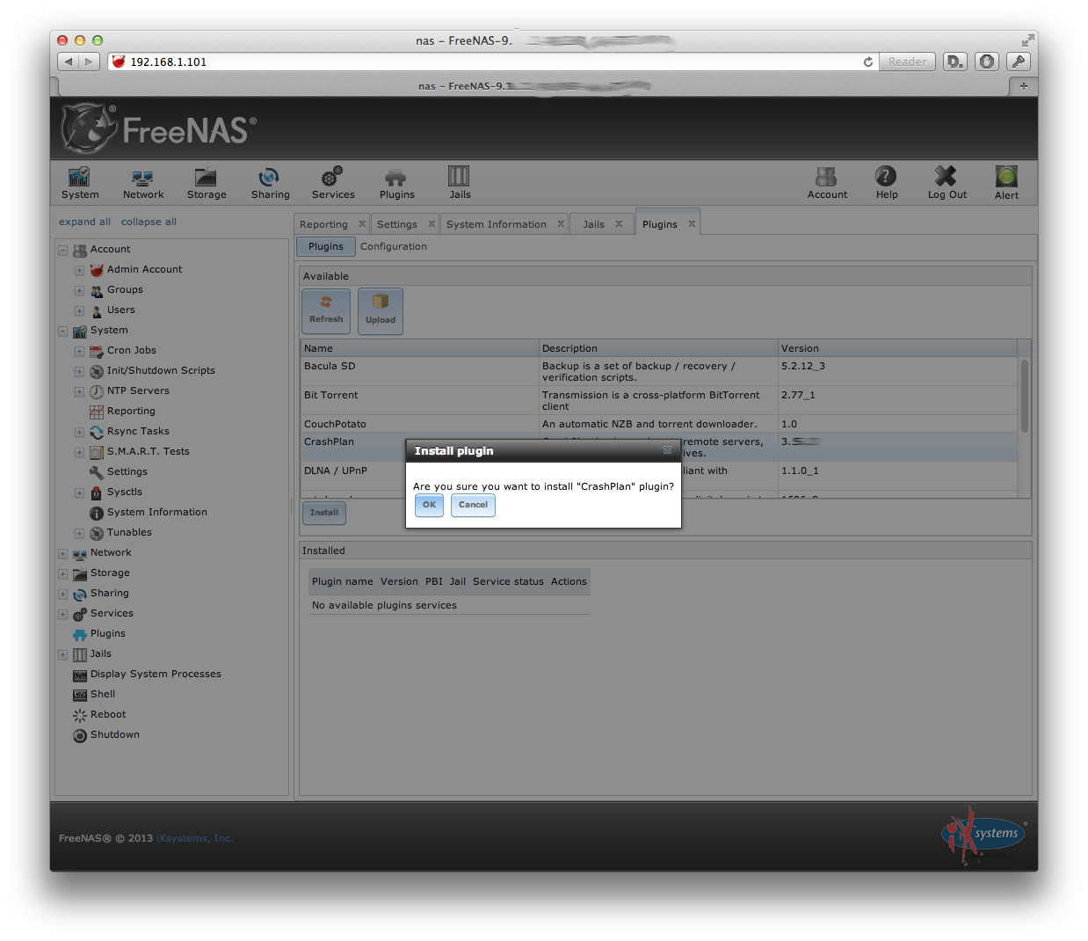Expand the Cron Jobs tree node
This screenshot has height=941, width=1088.
pos(80,351)
